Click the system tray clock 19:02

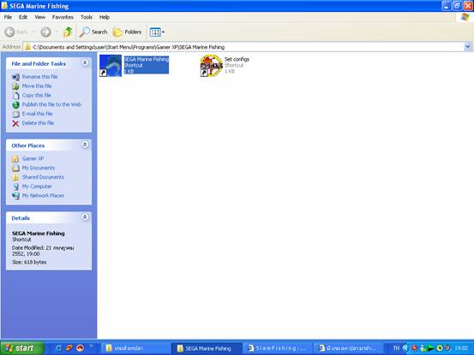461,348
